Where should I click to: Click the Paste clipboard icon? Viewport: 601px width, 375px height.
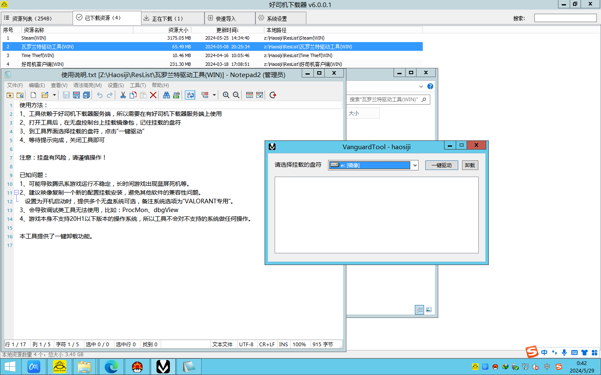(x=143, y=95)
